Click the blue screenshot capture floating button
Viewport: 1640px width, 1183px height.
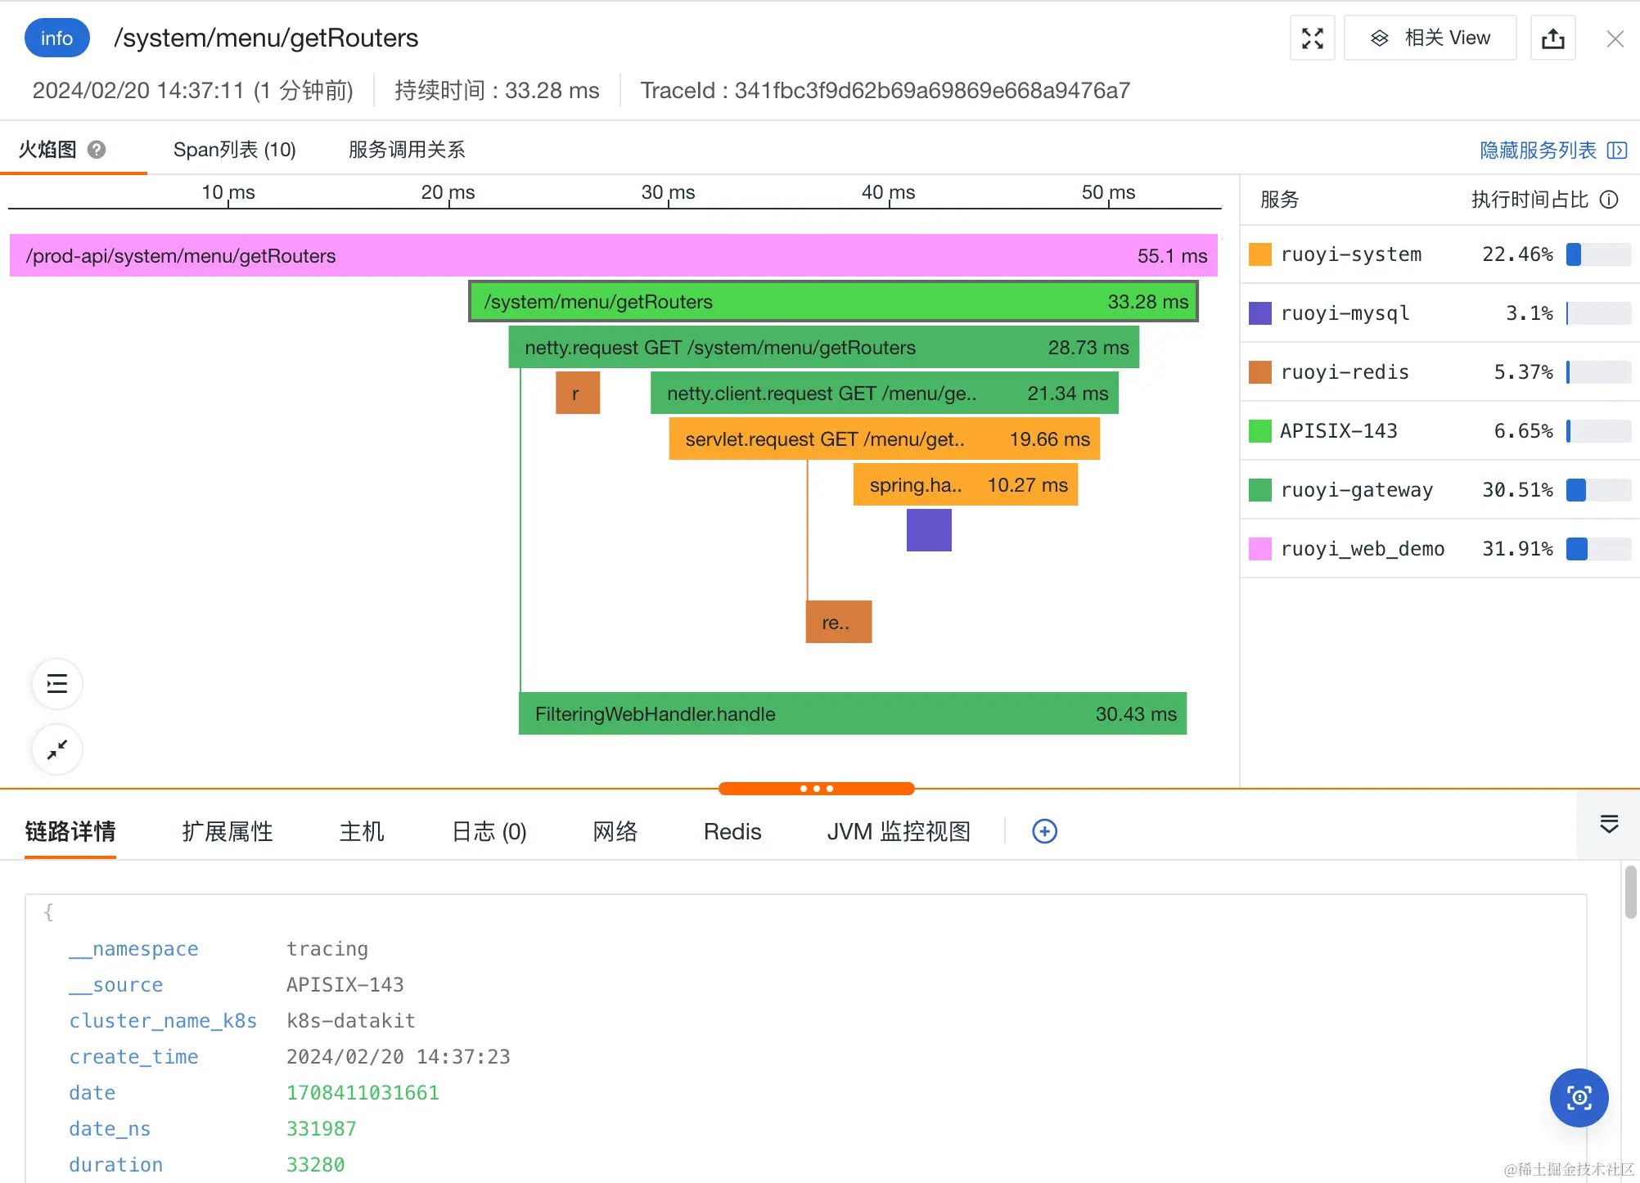coord(1579,1097)
